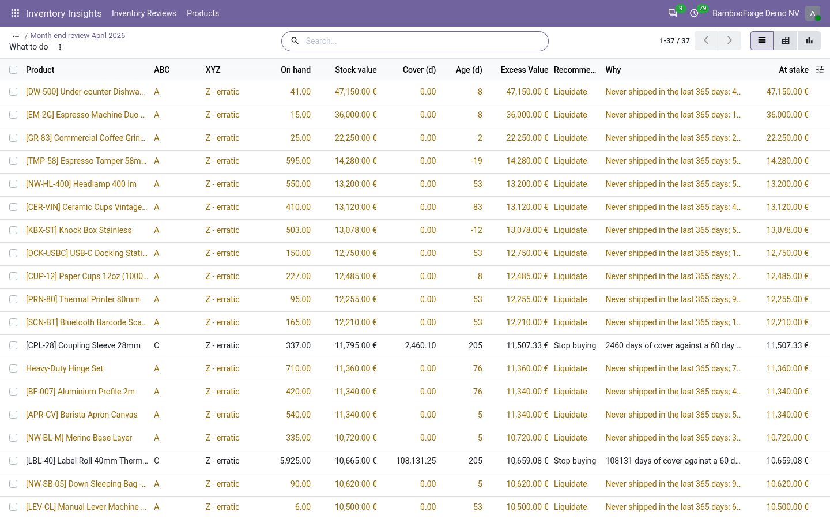830x519 pixels.
Task: Click the Inventory Insights app title
Action: click(64, 13)
